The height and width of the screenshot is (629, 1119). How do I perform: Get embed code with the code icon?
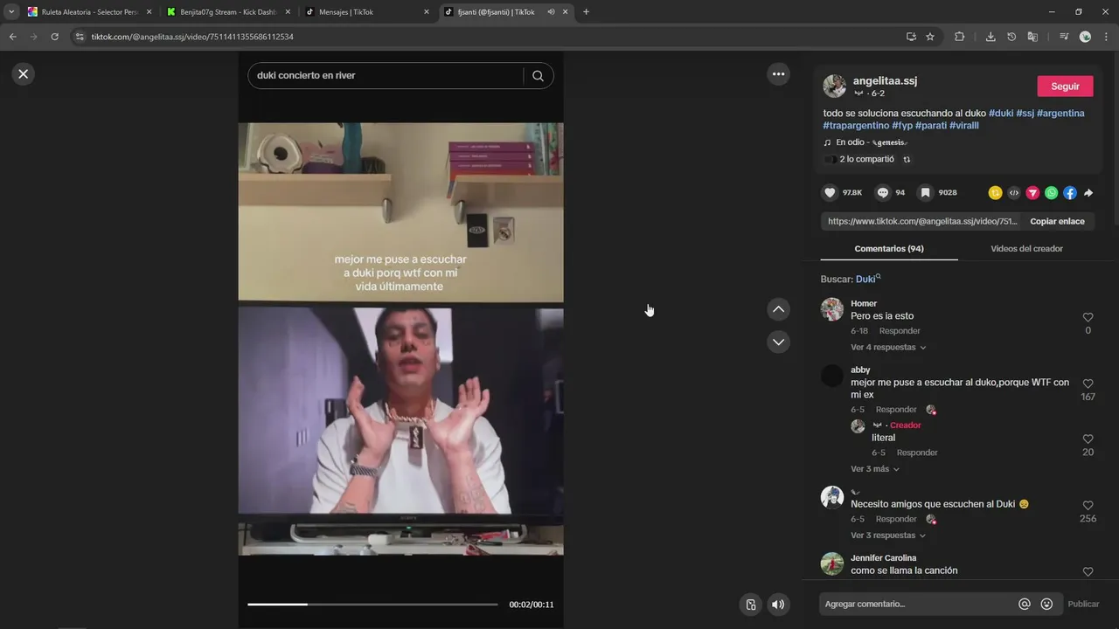[1014, 193]
